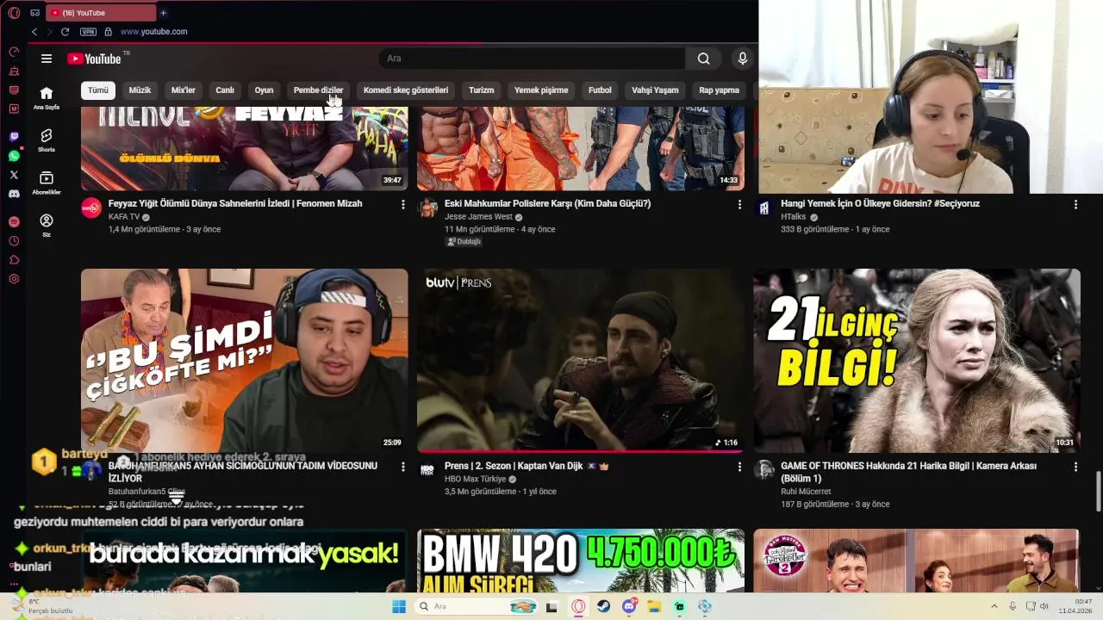This screenshot has height=620, width=1103.
Task: Open the Prens blutv video thumbnail
Action: click(x=581, y=360)
